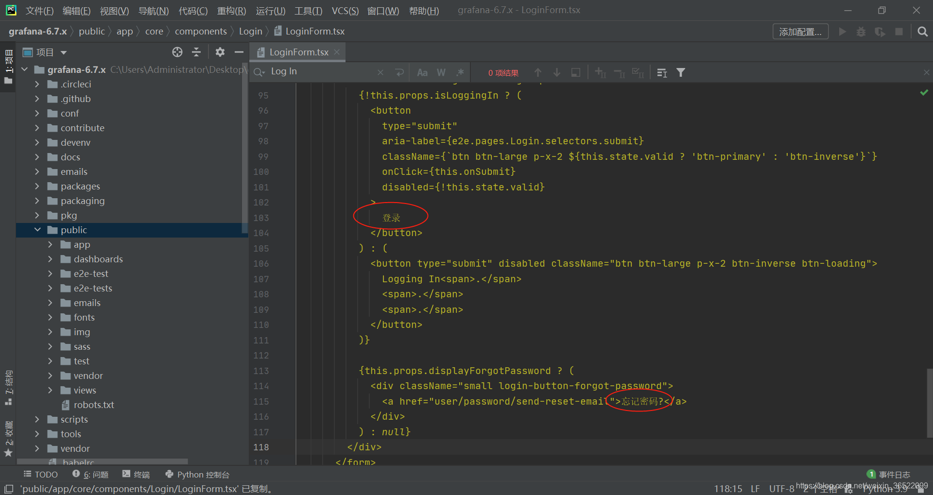Expand the scripts folder
Image resolution: width=933 pixels, height=495 pixels.
point(37,419)
